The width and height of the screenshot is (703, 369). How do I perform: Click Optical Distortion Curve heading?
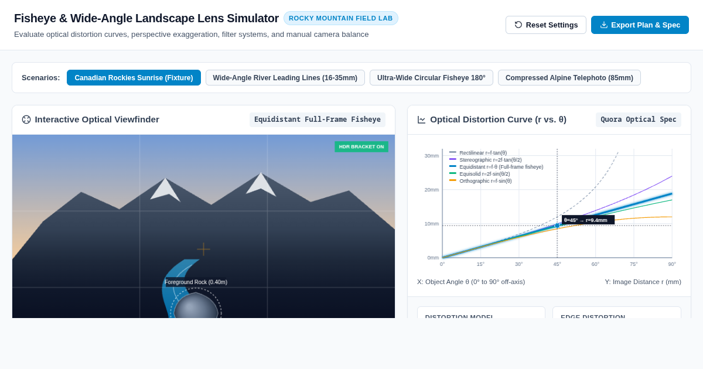(x=498, y=119)
